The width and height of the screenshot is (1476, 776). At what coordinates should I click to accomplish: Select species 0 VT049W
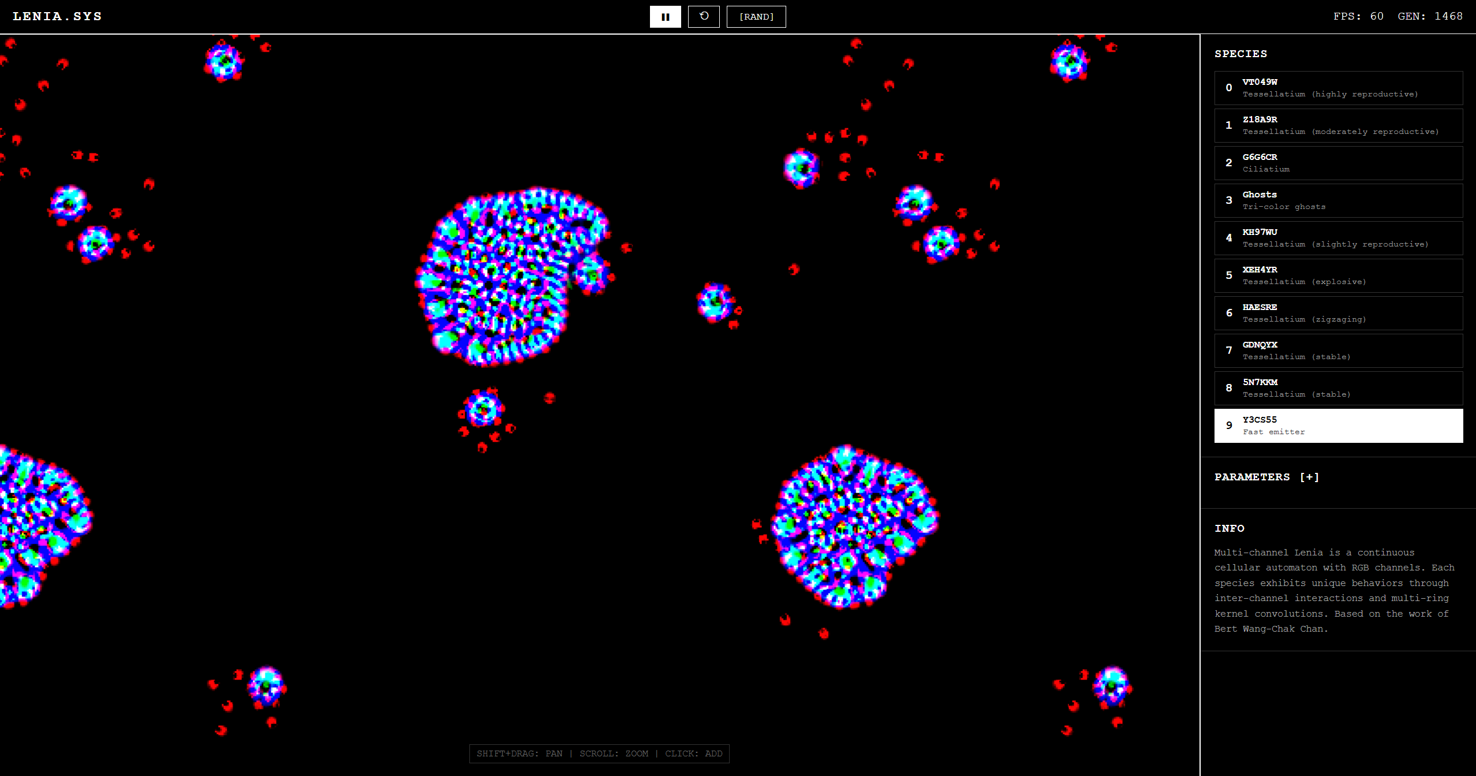(x=1338, y=88)
